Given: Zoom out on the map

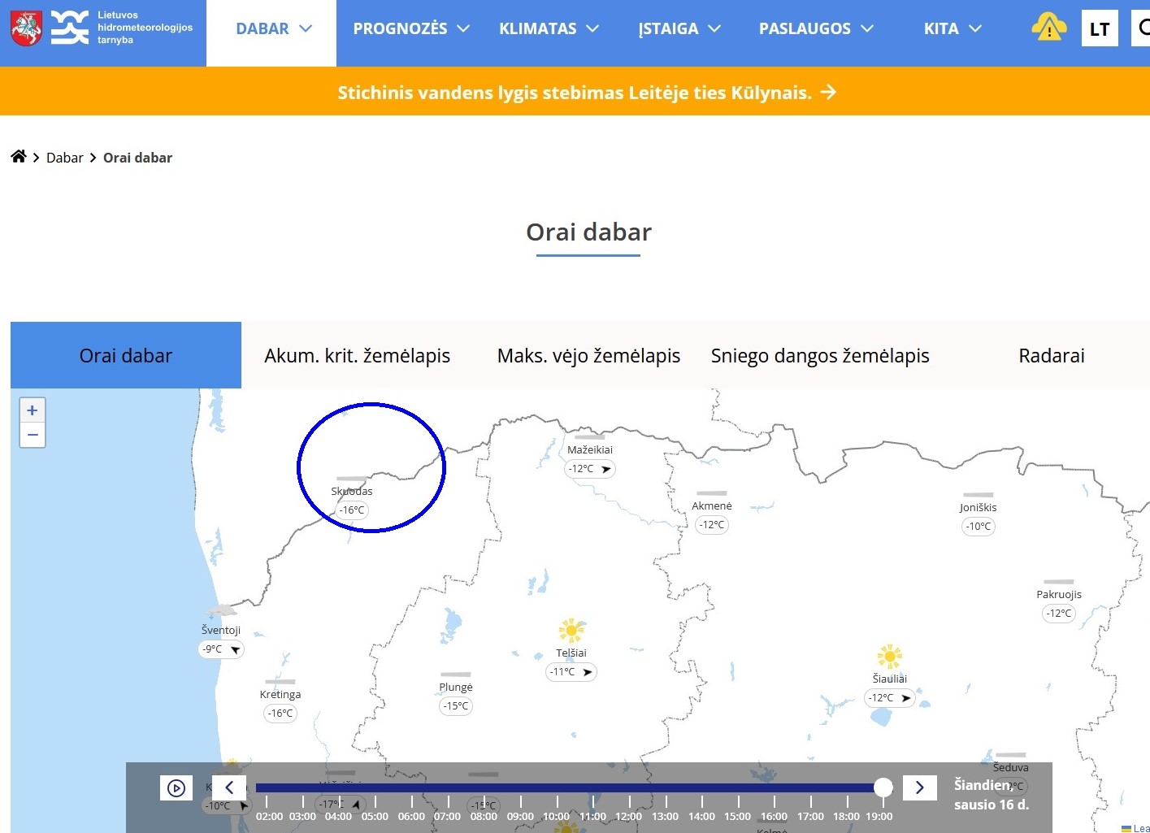Looking at the screenshot, I should click(x=33, y=435).
